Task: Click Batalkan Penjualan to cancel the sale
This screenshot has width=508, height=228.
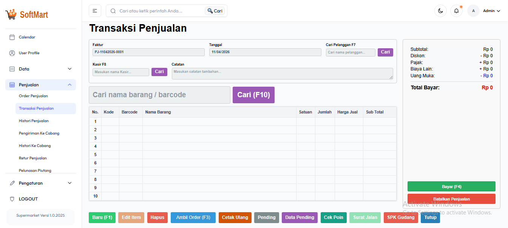Action: pyautogui.click(x=451, y=199)
